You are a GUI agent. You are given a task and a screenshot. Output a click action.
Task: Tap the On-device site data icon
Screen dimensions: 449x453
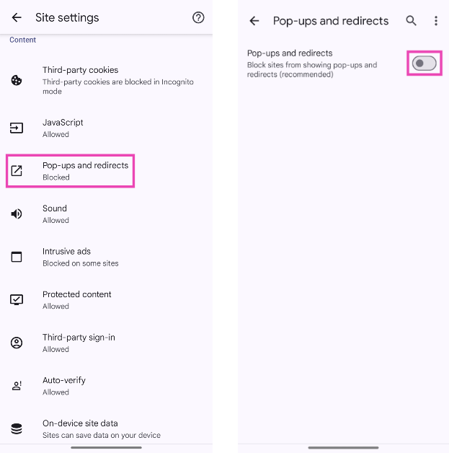(17, 428)
